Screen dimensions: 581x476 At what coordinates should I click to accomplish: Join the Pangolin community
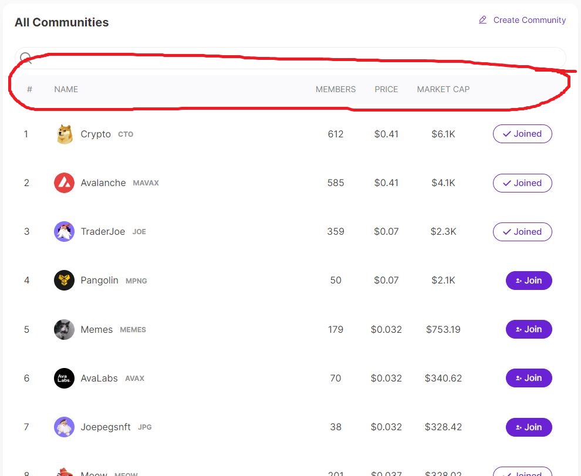point(529,281)
